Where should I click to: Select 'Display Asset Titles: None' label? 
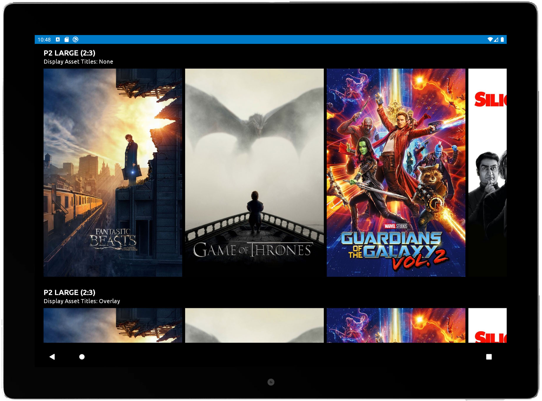click(x=78, y=62)
